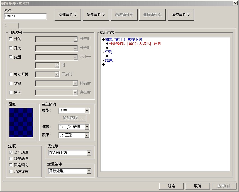Cancel with the 取消 button
This screenshot has width=239, height=192.
click(198, 186)
